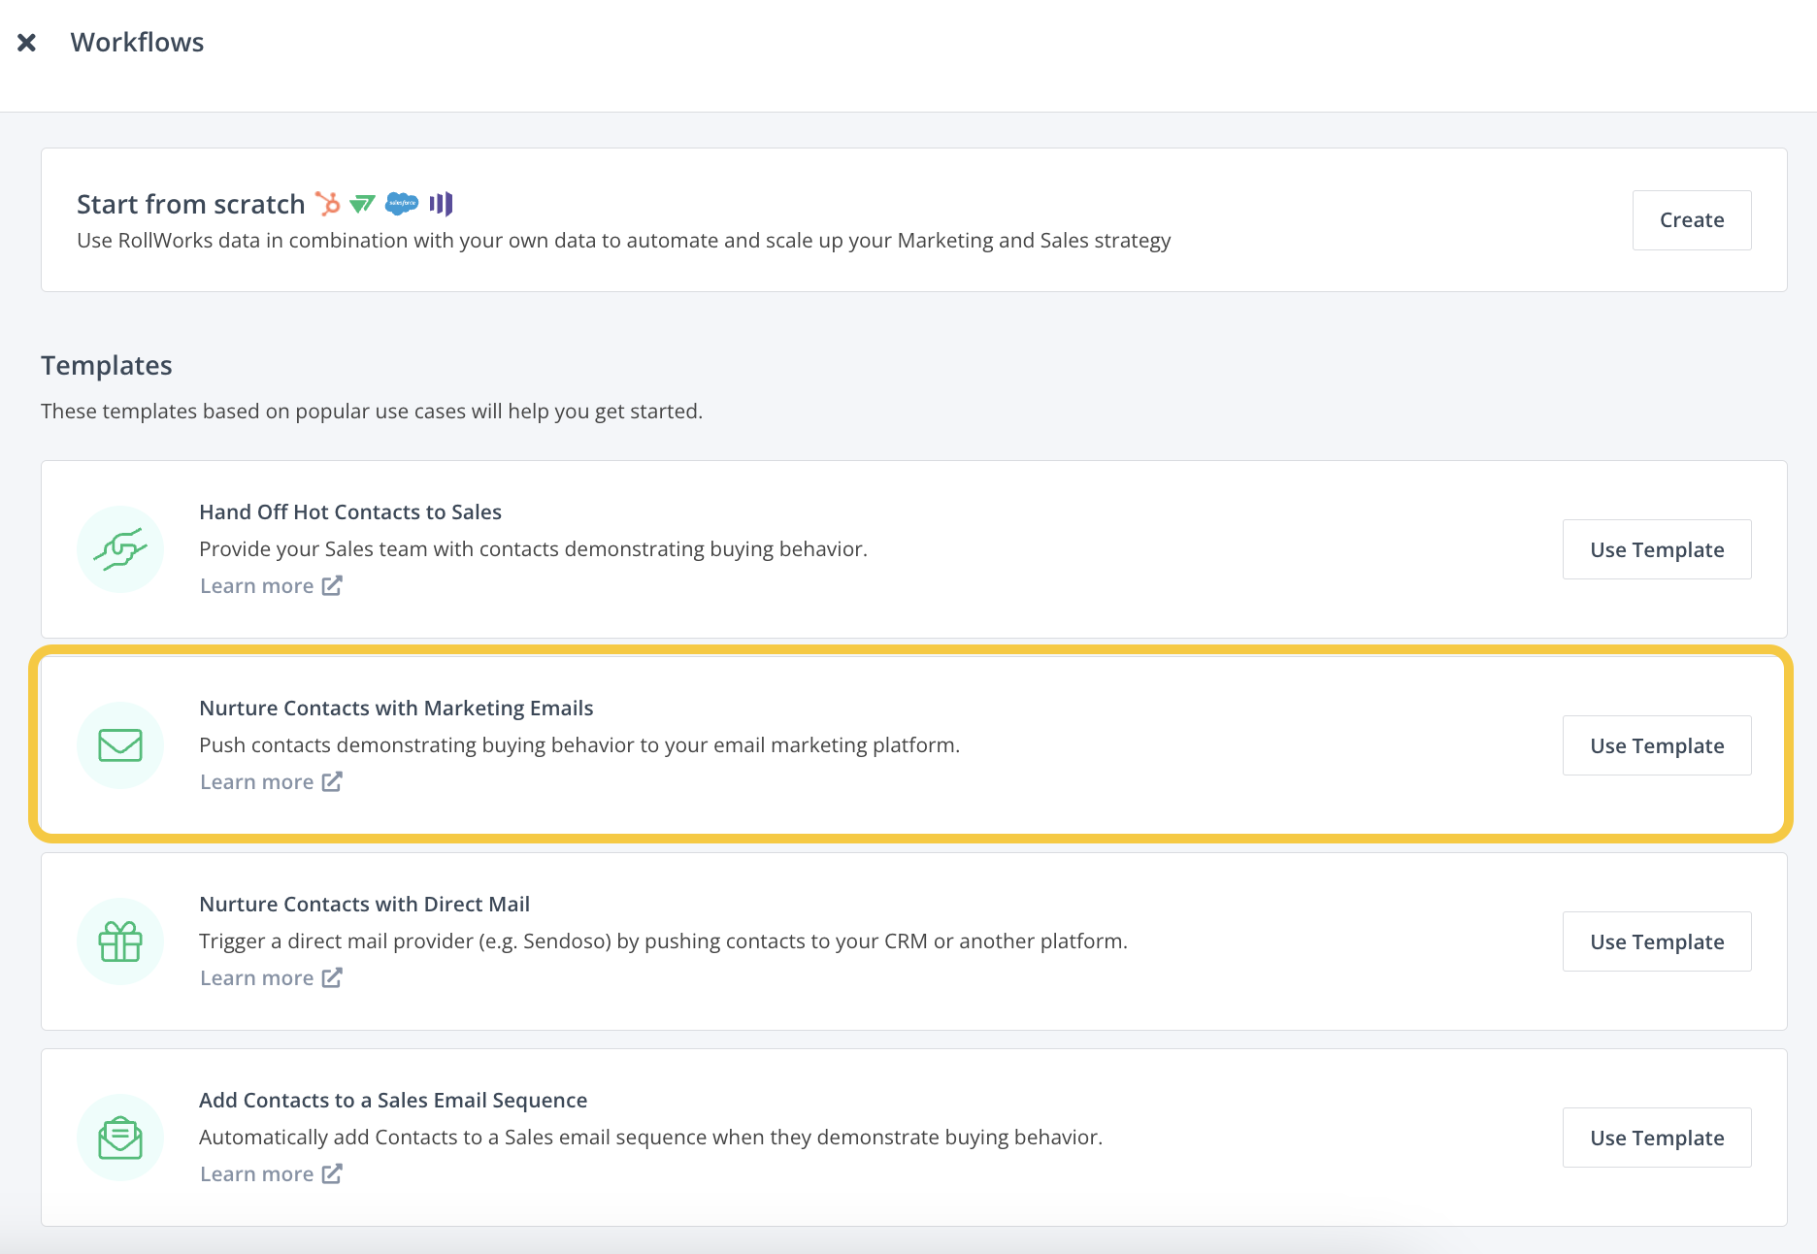Open Learn more under Add Contacts to Sales Email Sequence
Screen dimensions: 1817x1254
[x=271, y=1174]
